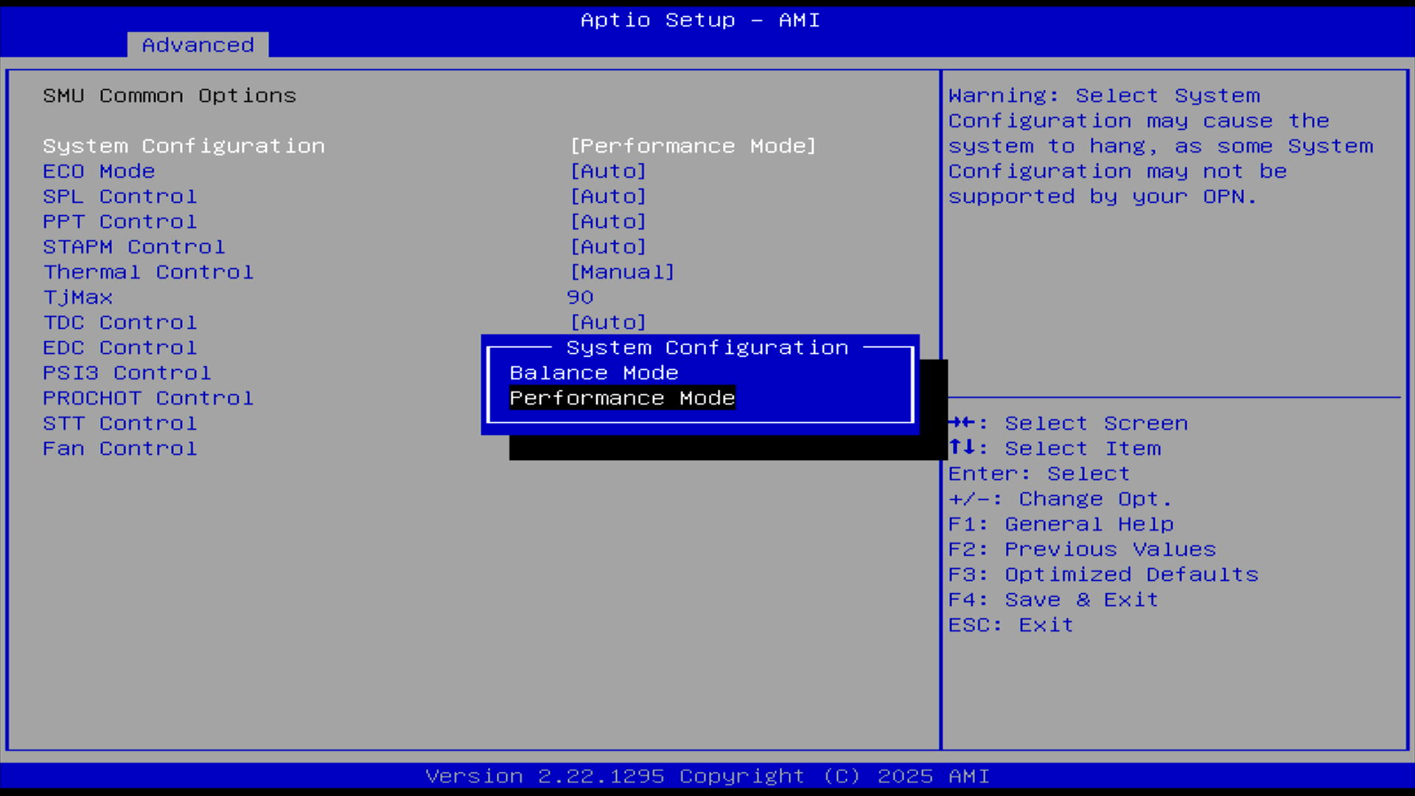Choose Performance Mode option in popup
The width and height of the screenshot is (1415, 796).
click(x=622, y=398)
